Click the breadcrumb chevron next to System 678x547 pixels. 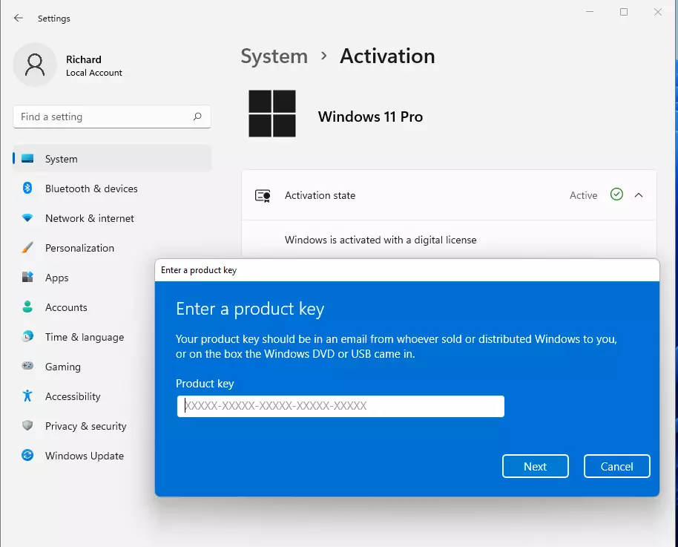[324, 56]
